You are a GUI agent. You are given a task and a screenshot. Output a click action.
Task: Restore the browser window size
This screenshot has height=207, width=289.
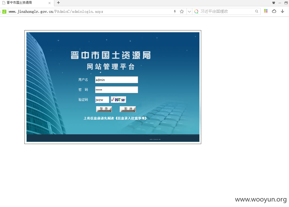(x=286, y=3)
